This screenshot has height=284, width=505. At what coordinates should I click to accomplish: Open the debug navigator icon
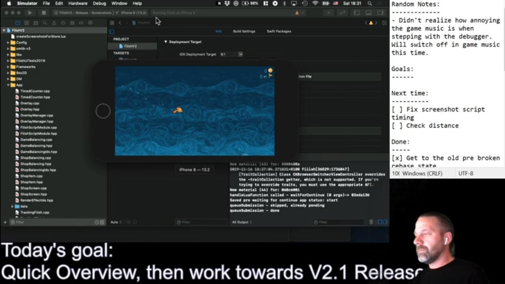tap(72, 23)
